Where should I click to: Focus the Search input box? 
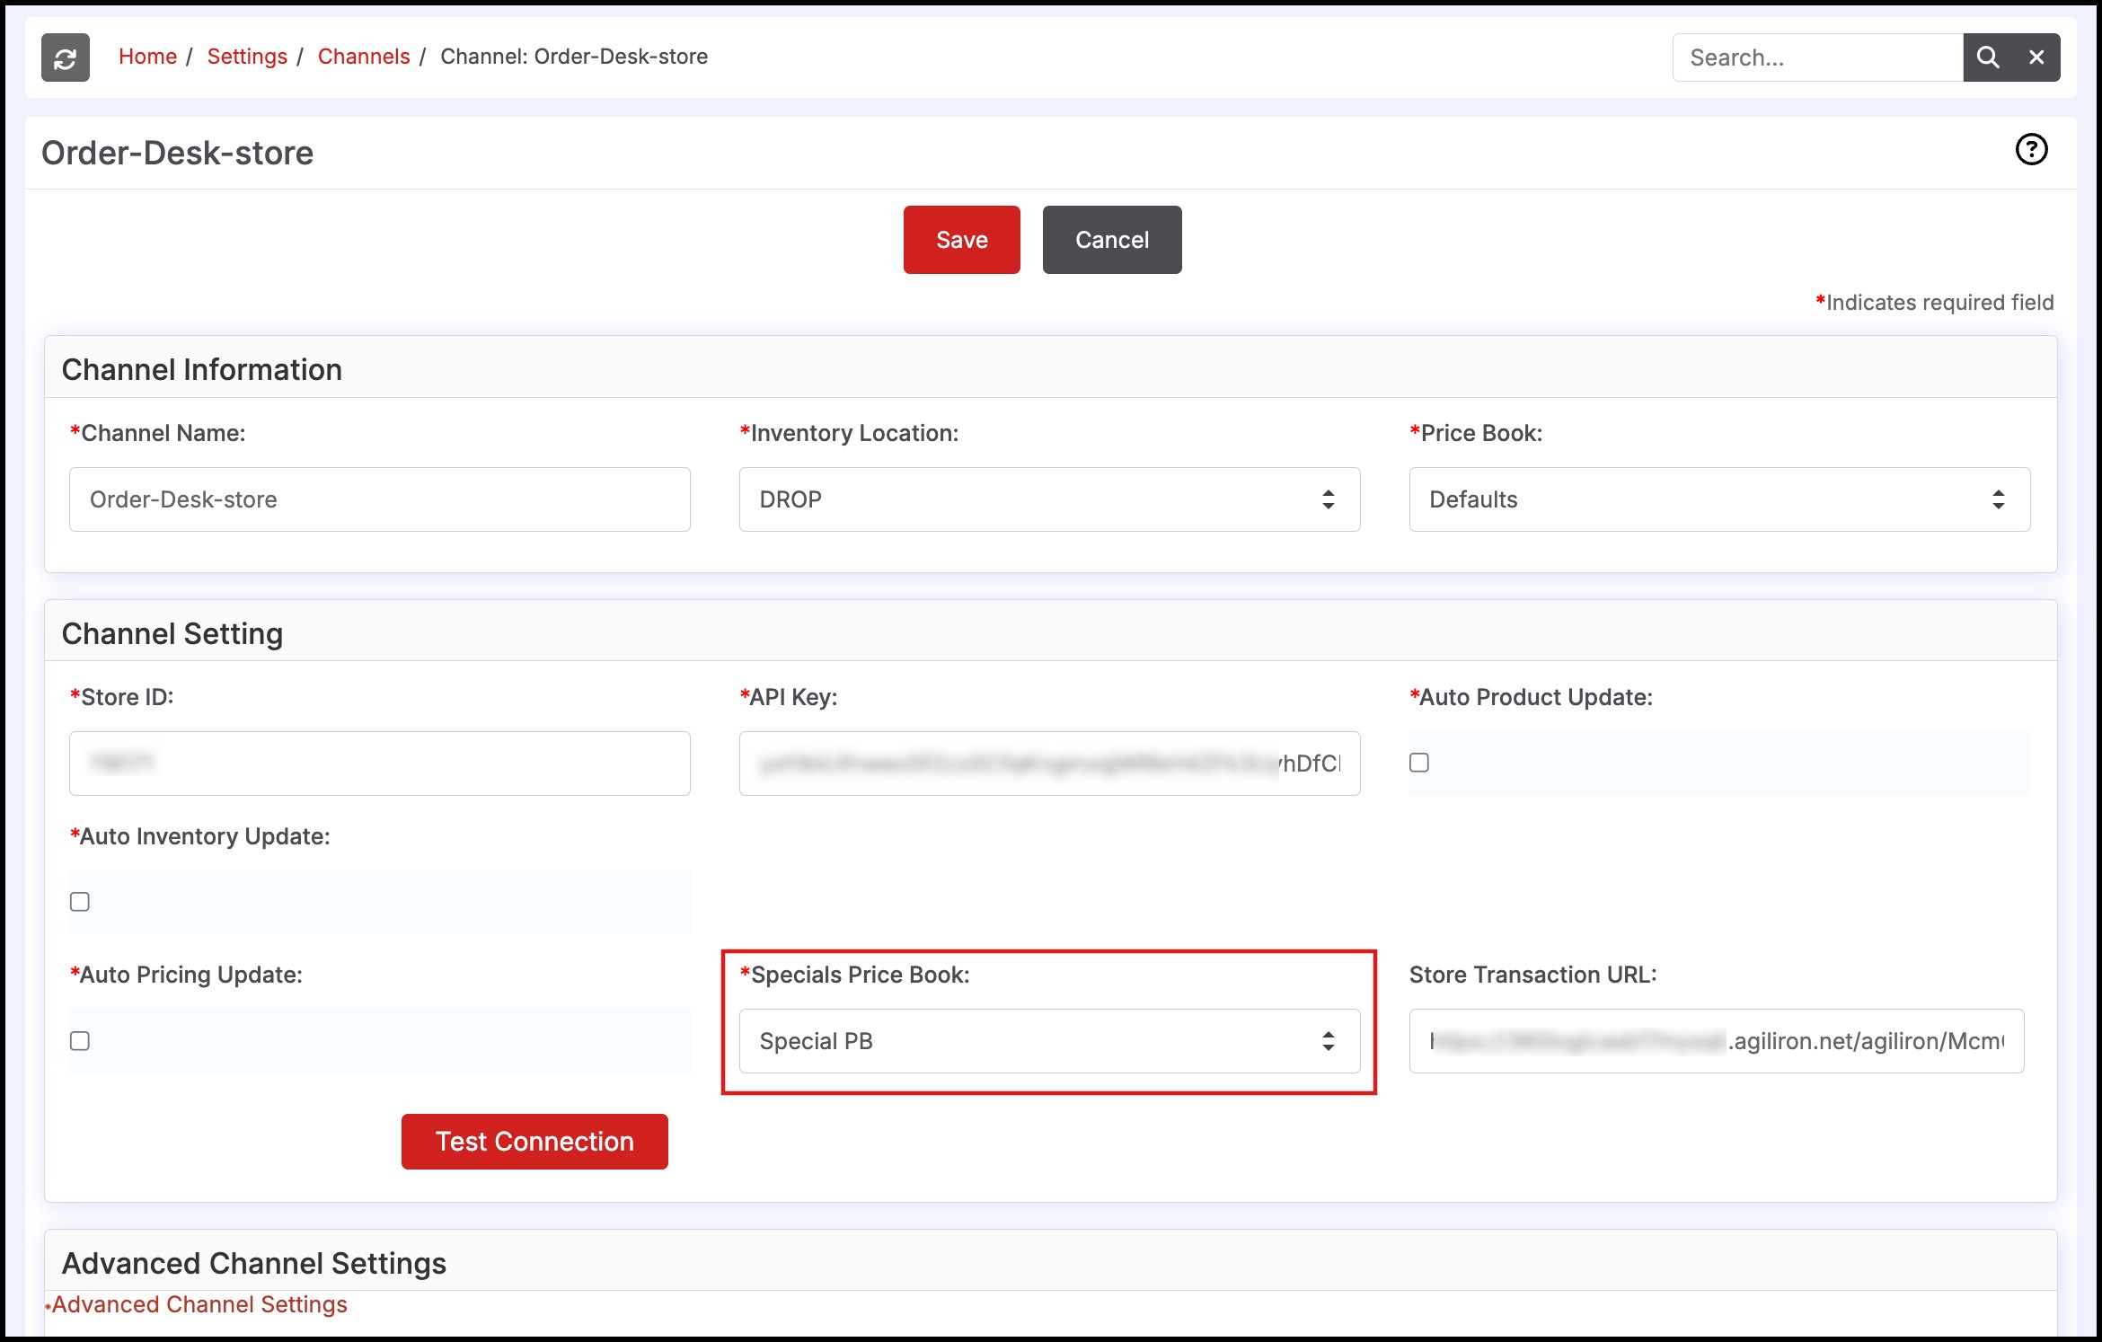pyautogui.click(x=1817, y=57)
